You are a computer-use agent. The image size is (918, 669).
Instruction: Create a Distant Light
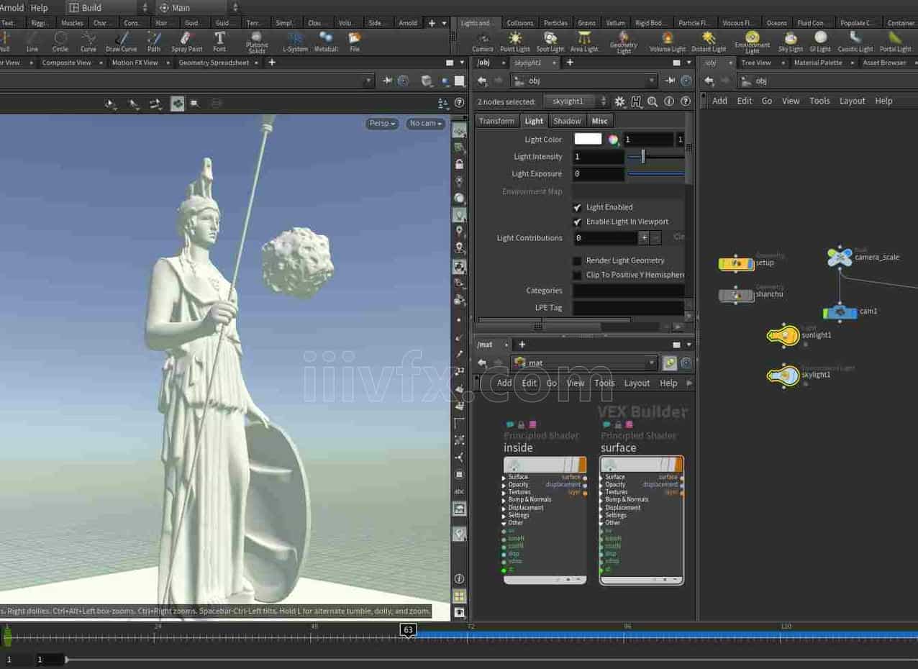pyautogui.click(x=709, y=42)
